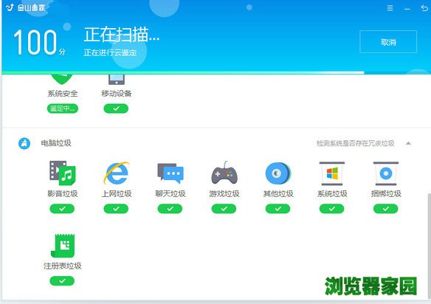Click the 金山毒霸 logo icon

pos(10,7)
